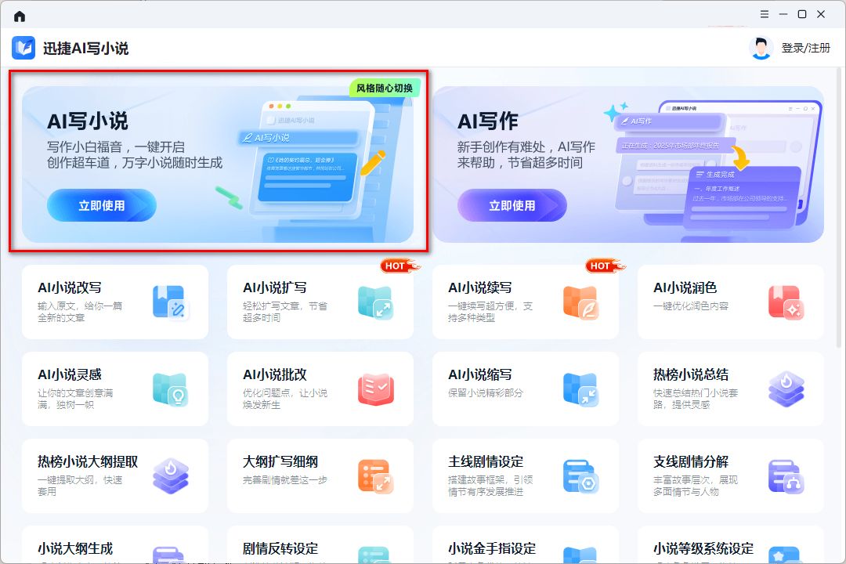The height and width of the screenshot is (564, 846).
Task: Open the 剧情反转设定 card
Action: (x=320, y=545)
